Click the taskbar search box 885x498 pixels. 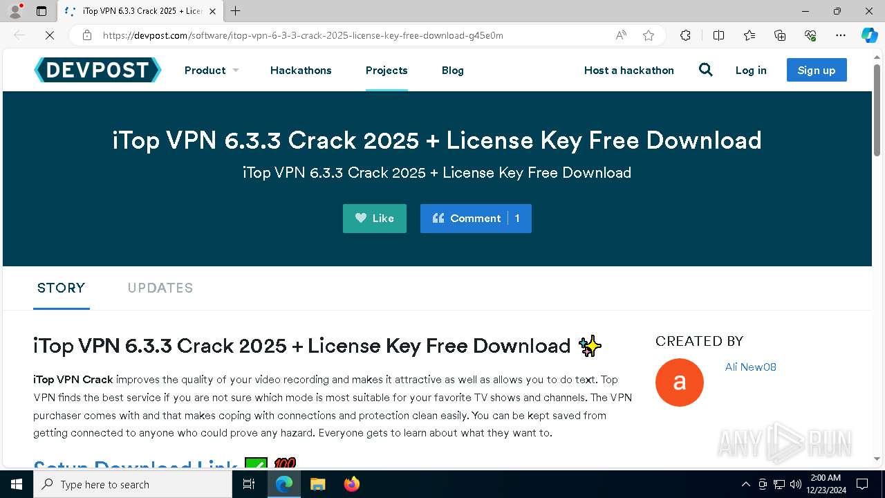[133, 484]
